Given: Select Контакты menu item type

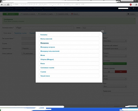Looking at the screenshot, I should 69,35.
